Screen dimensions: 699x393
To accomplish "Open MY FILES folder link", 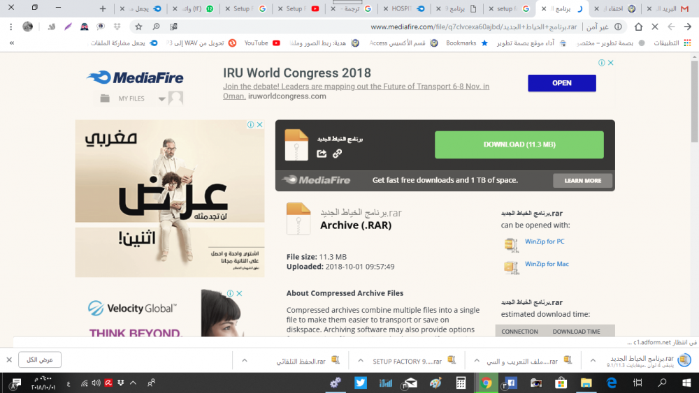I will 122,98.
